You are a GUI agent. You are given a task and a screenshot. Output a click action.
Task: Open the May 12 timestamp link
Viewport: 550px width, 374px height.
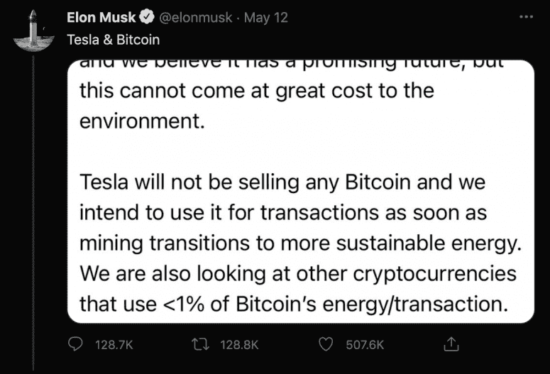tap(266, 18)
